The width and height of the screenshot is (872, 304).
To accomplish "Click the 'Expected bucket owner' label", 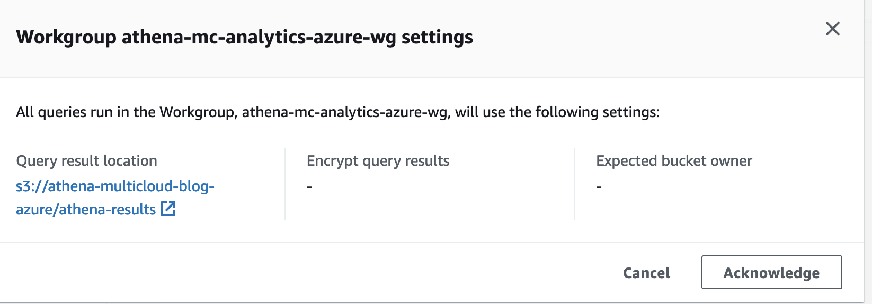I will point(674,161).
